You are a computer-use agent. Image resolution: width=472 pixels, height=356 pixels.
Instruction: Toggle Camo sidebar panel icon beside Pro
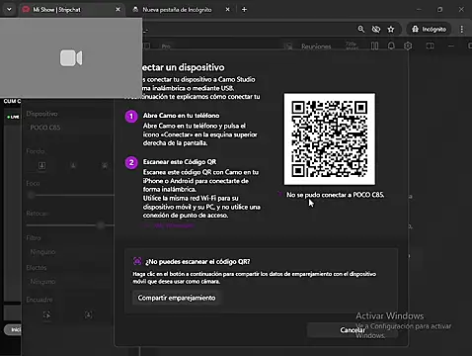(x=147, y=45)
